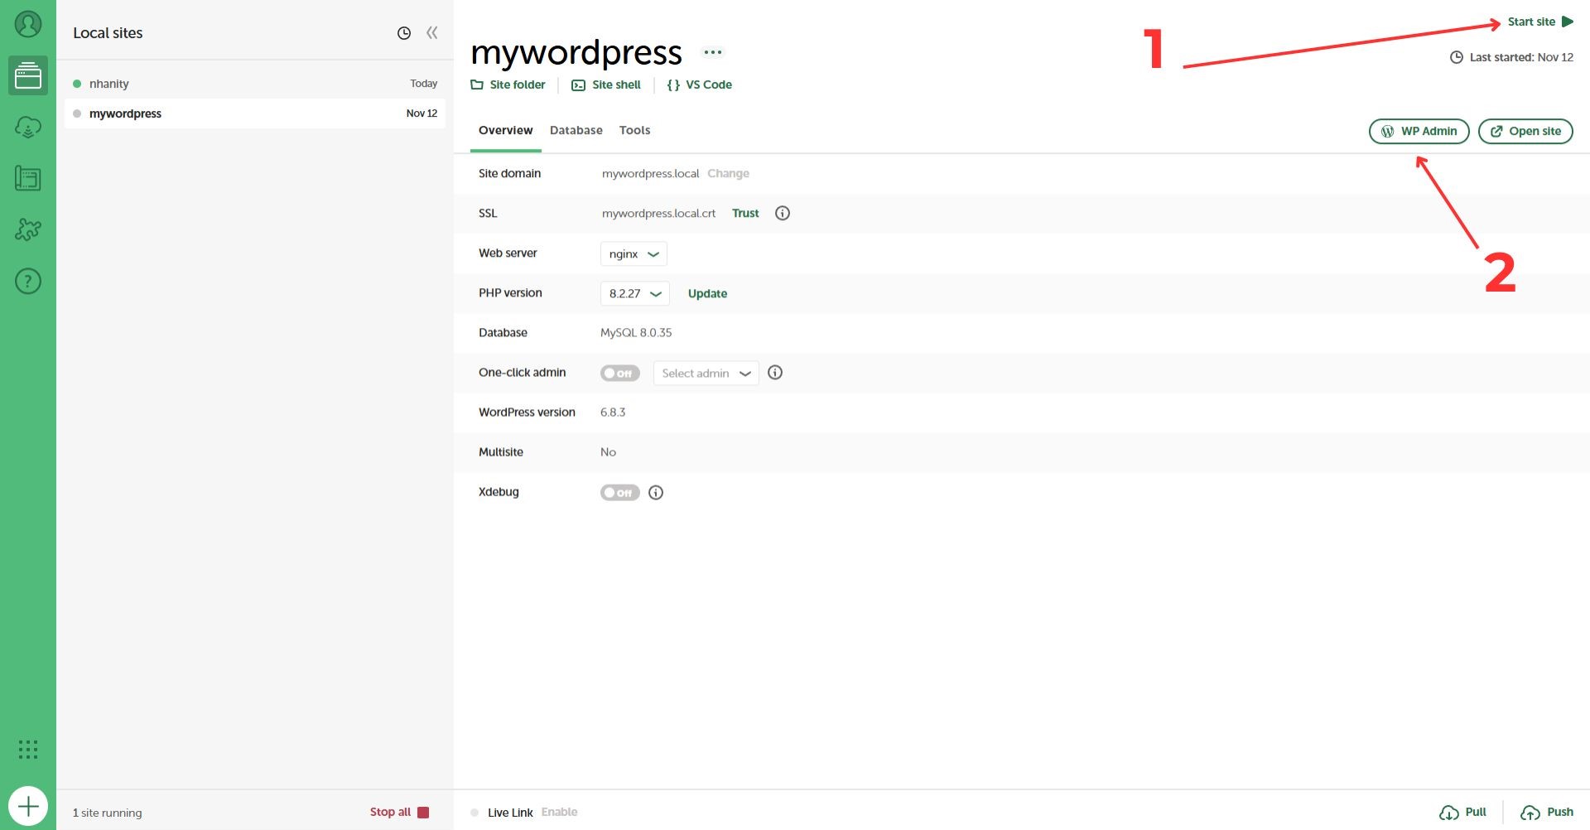Switch to the Overview tab
The image size is (1590, 830).
coord(505,130)
